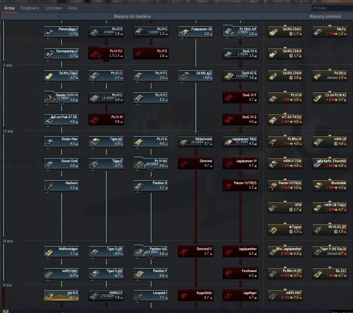Select premium Ru 251 vehicle

click(330, 273)
